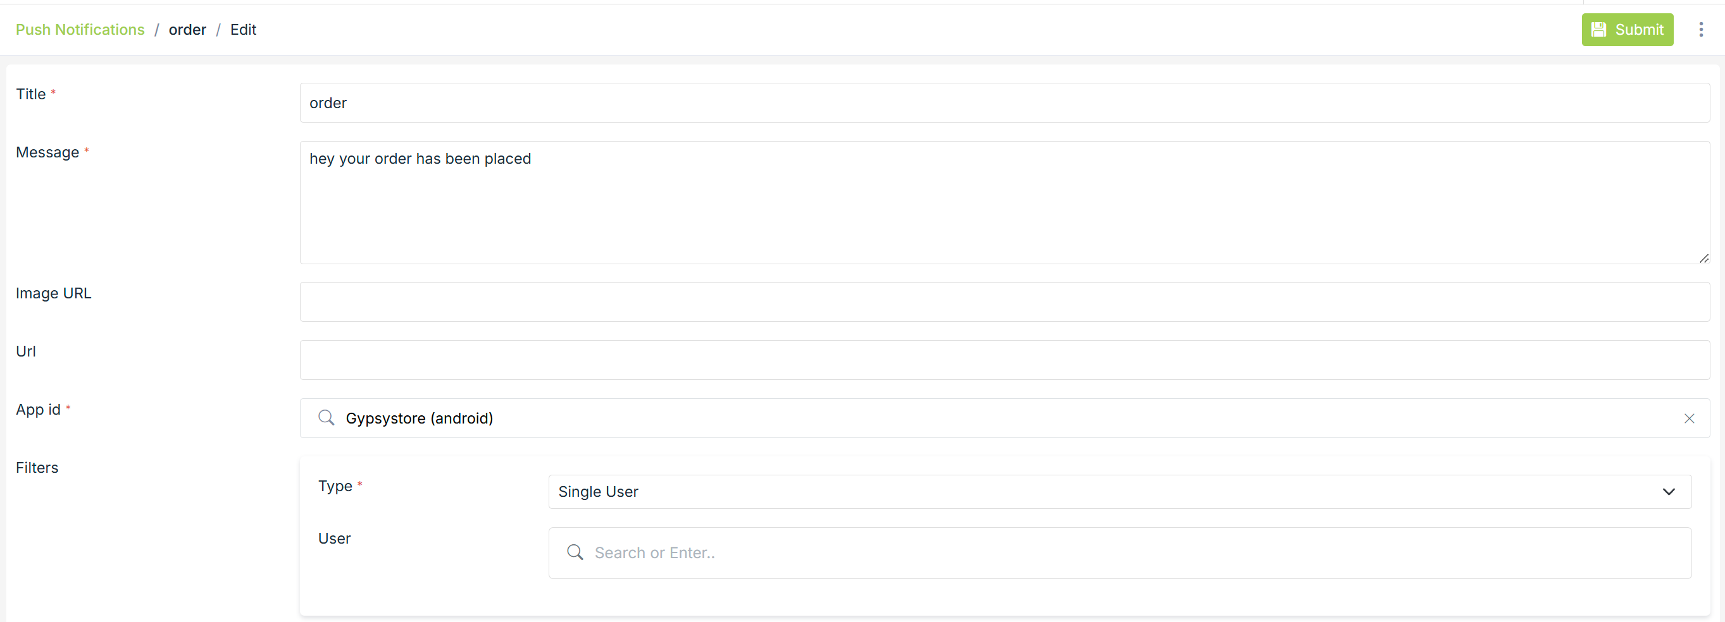The image size is (1725, 622).
Task: Click the search magnifier in the User field
Action: click(x=575, y=552)
